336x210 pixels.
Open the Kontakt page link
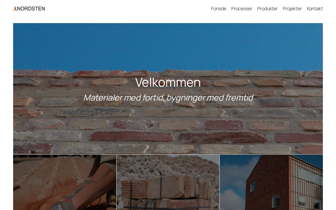click(x=315, y=9)
